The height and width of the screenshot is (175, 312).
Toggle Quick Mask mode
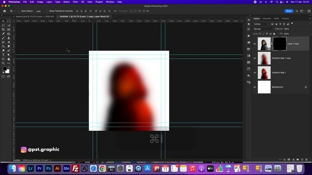point(3,76)
